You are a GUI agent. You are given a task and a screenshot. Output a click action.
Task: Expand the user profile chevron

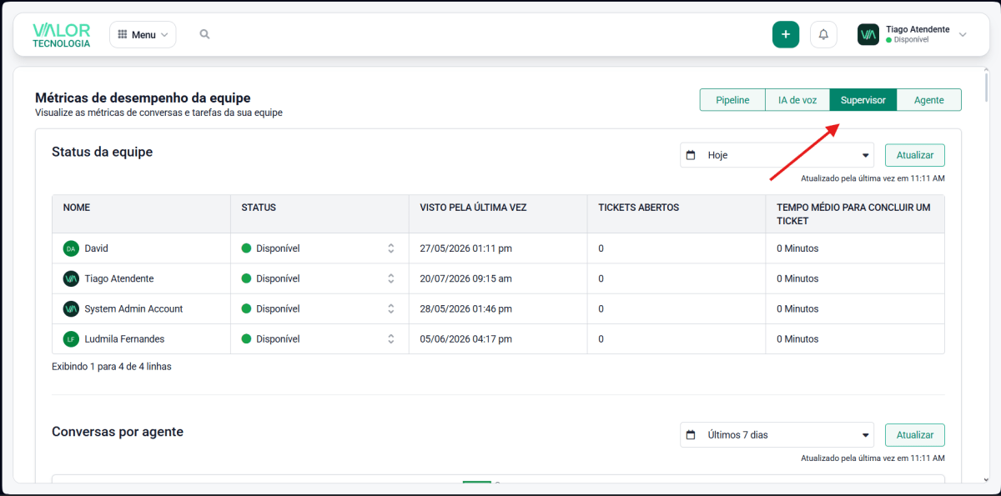pyautogui.click(x=963, y=34)
